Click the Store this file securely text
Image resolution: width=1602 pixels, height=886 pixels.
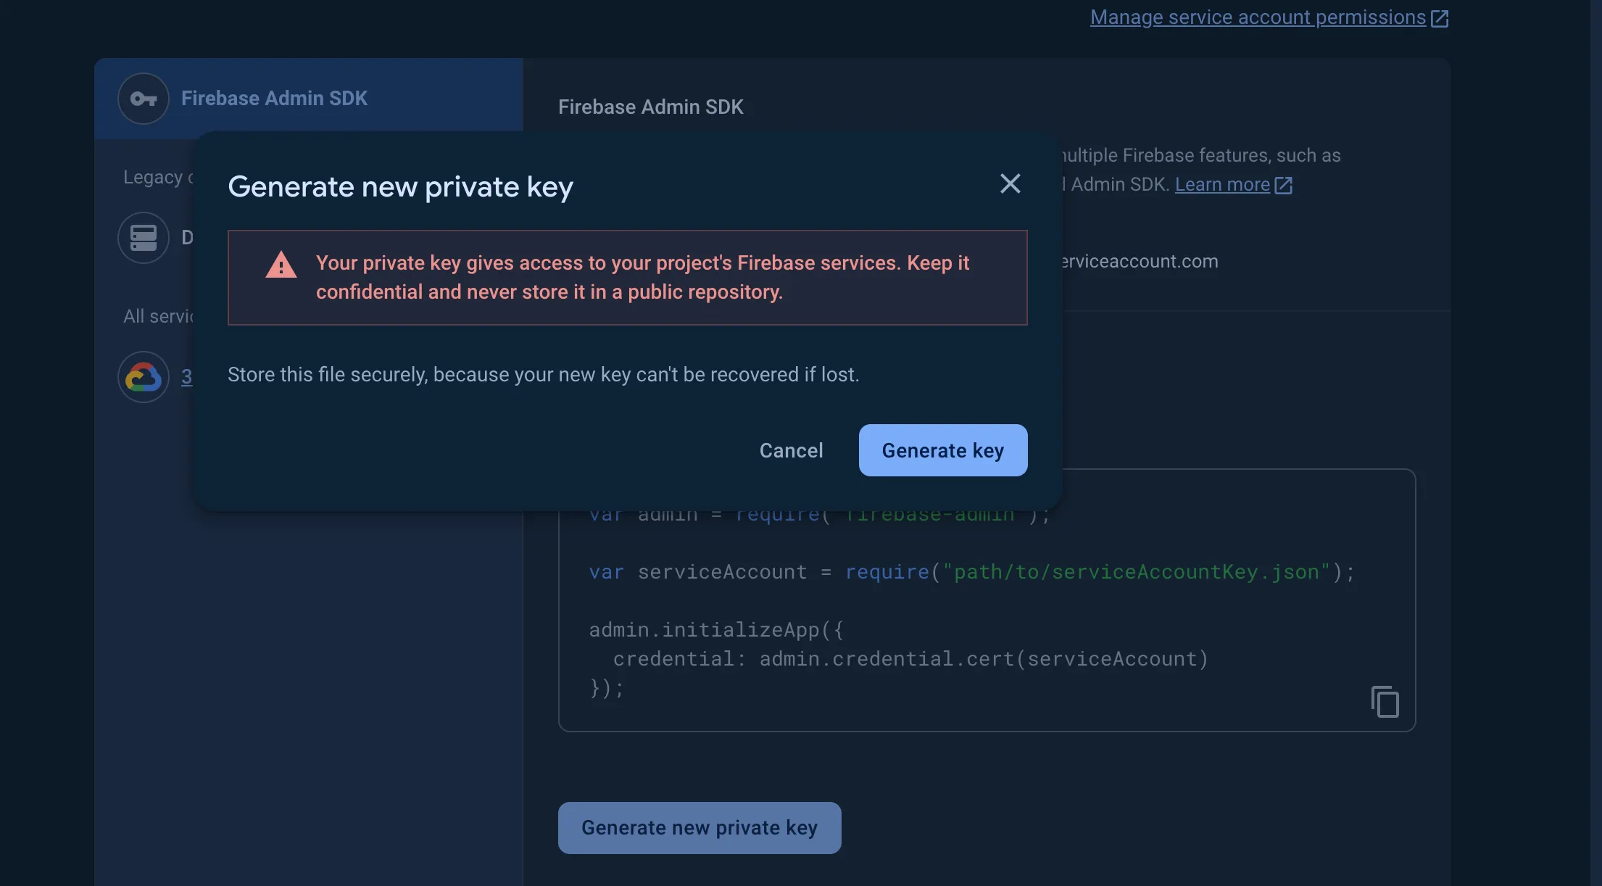coord(543,375)
